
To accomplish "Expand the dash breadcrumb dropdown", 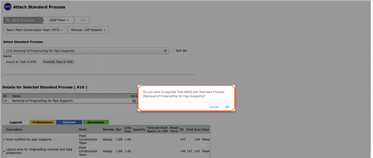I will (x=83, y=20).
